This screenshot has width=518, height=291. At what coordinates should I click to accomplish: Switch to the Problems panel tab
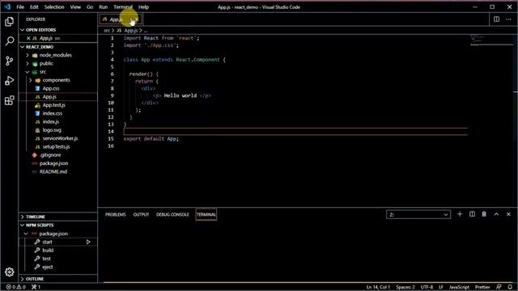point(115,214)
